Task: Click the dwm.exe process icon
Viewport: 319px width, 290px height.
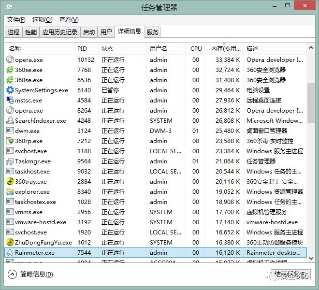Action: (x=10, y=130)
